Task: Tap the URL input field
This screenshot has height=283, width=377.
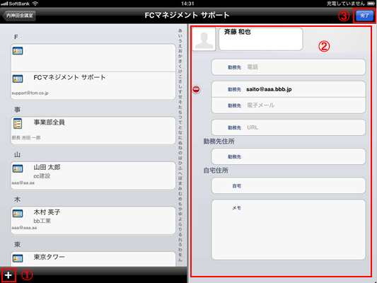Action: (289, 127)
